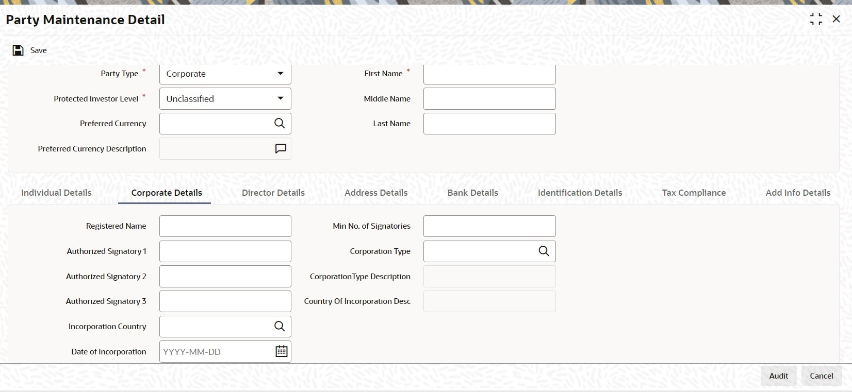
Task: Close the Party Maintenance Detail window
Action: (837, 19)
